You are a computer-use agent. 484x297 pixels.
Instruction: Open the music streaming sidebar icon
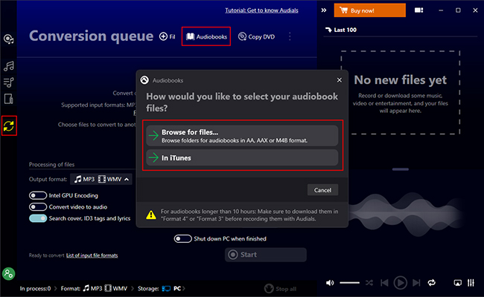click(x=8, y=39)
